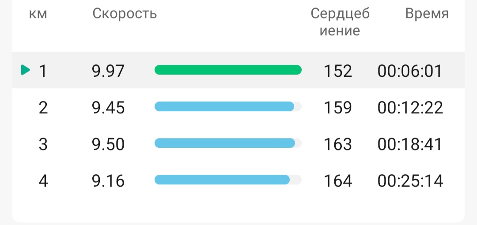Click the Время column header
The width and height of the screenshot is (477, 225).
pos(427,14)
